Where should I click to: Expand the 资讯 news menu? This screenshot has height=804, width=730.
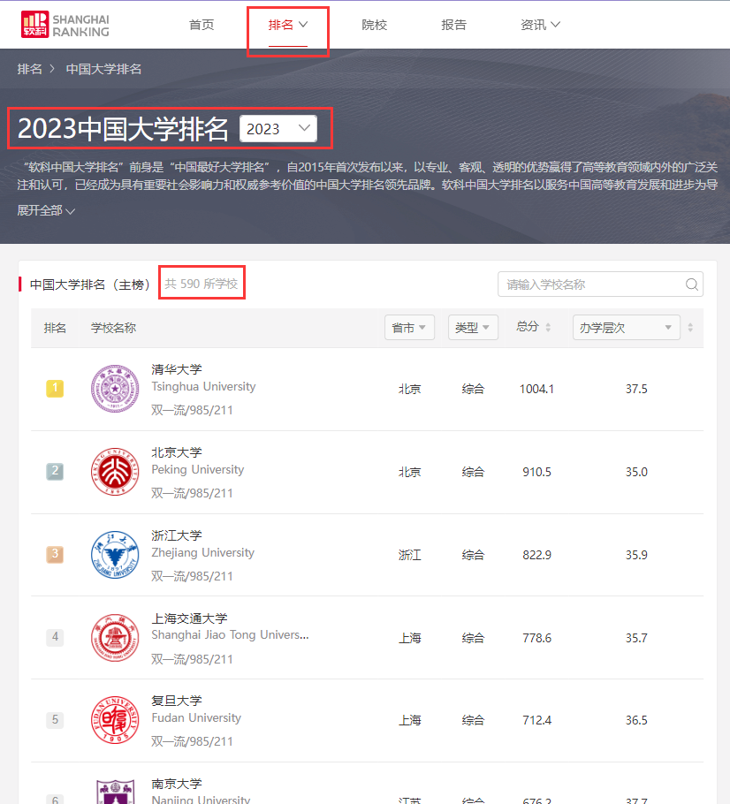click(x=540, y=25)
